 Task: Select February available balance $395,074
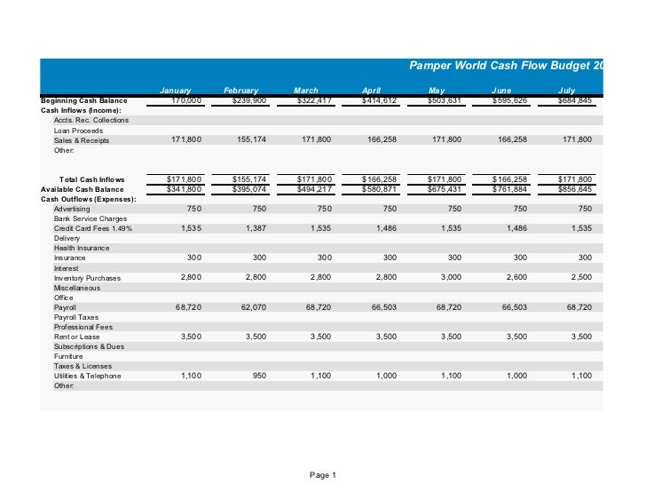point(248,189)
